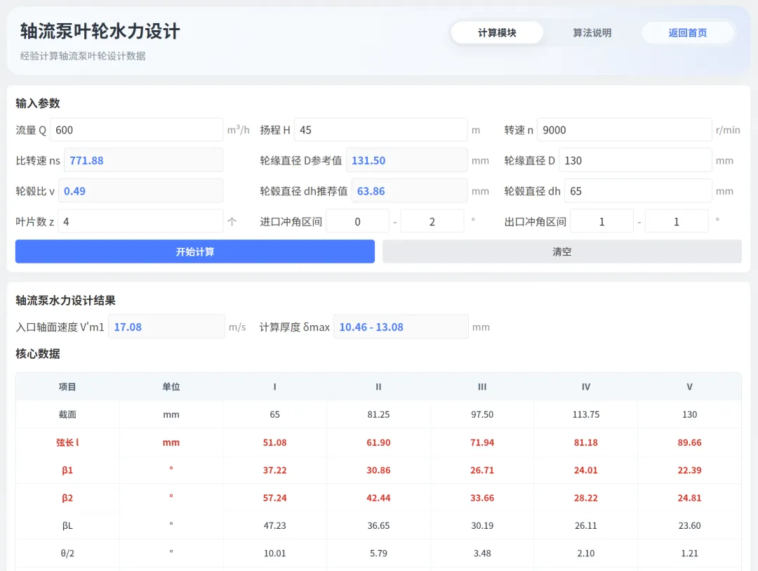
Task: Open the 算法说明 tab
Action: click(x=592, y=33)
